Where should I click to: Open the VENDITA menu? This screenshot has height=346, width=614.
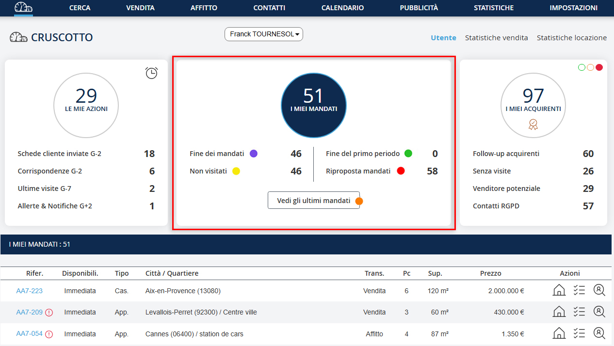point(140,8)
